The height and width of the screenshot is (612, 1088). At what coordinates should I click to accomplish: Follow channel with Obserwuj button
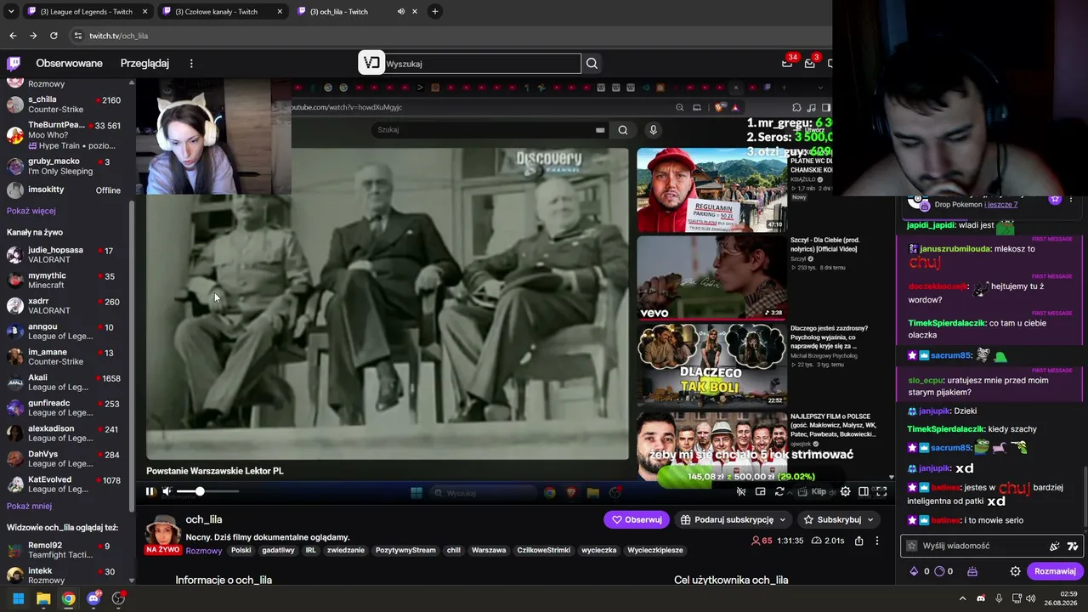[637, 519]
